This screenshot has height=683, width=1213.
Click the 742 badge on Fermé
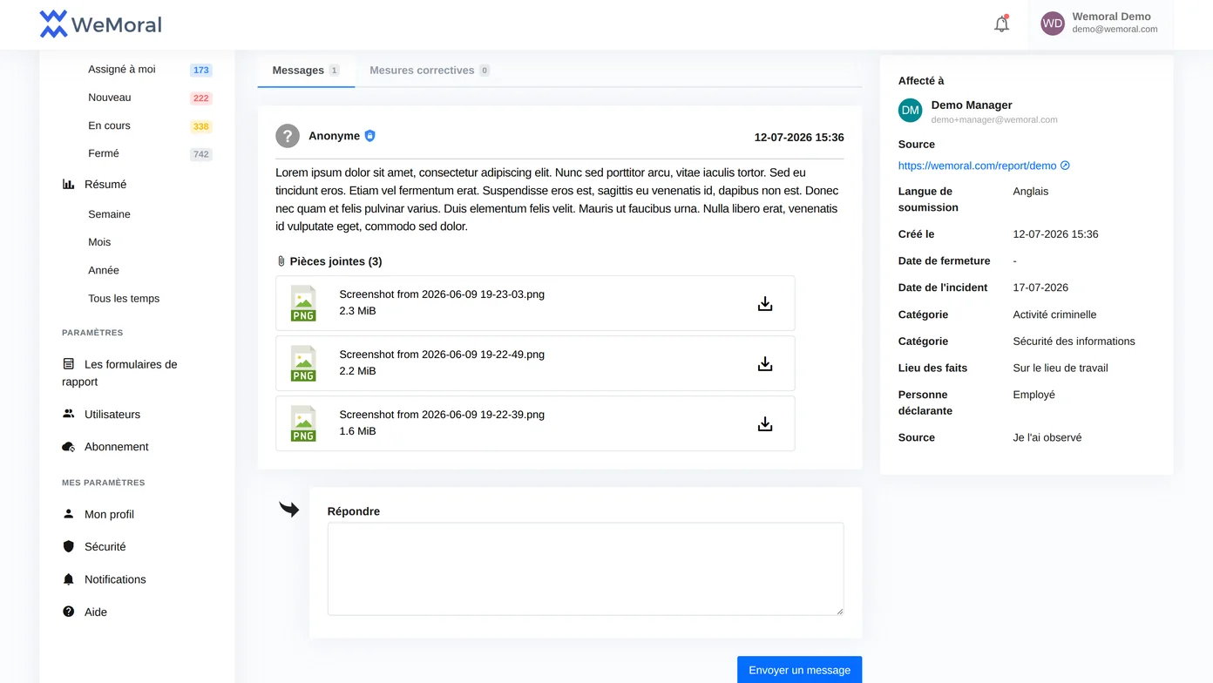(201, 154)
